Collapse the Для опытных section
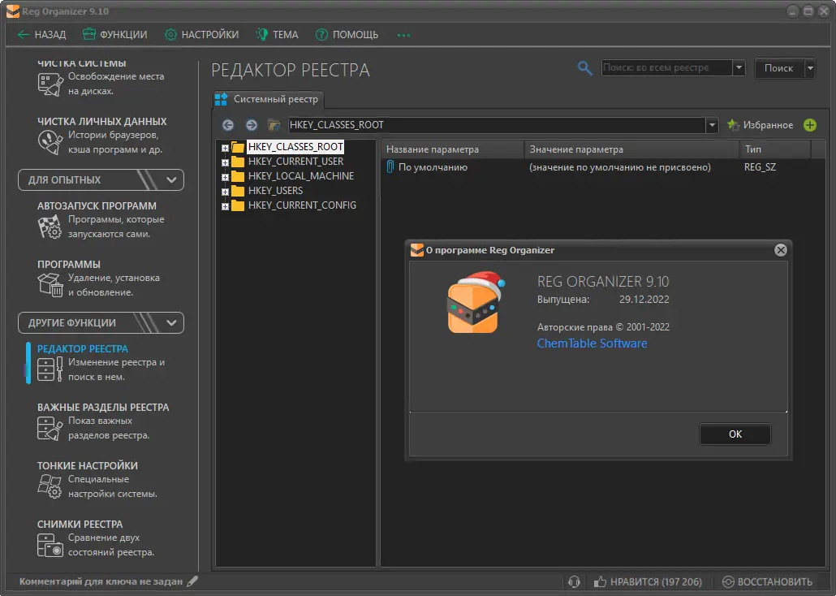The width and height of the screenshot is (836, 596). [172, 179]
